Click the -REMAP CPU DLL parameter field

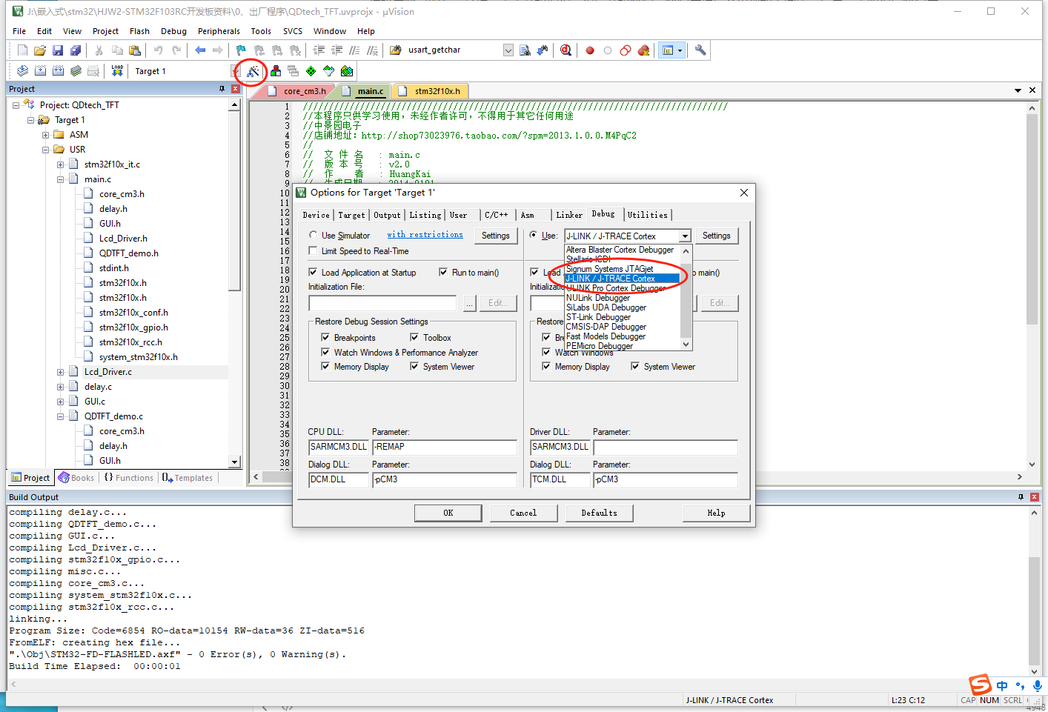point(444,447)
